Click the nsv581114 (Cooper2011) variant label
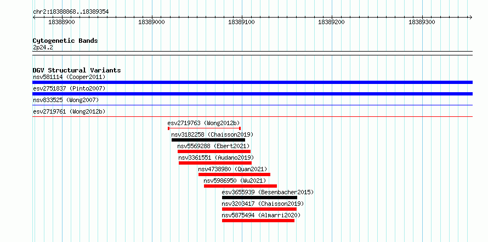This screenshot has width=488, height=242. pyautogui.click(x=69, y=77)
